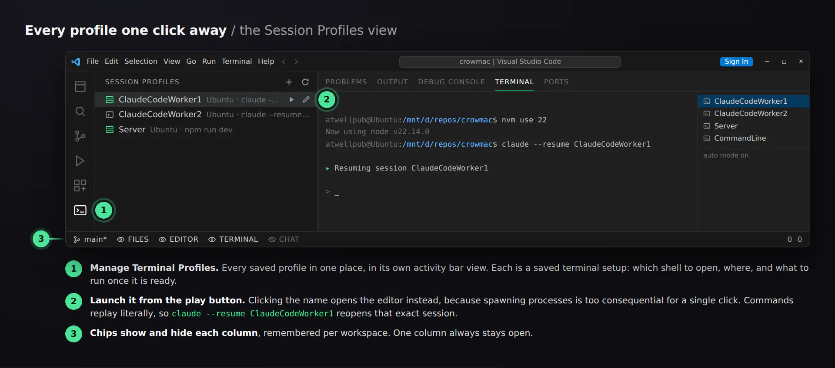Switch to the PORTS panel tab

point(556,82)
